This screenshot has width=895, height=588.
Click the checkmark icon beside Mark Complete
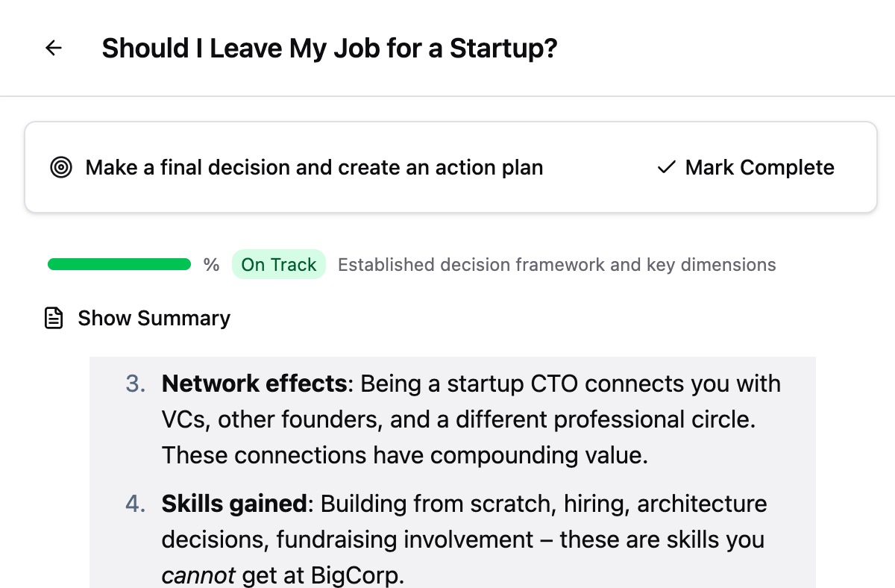point(665,168)
